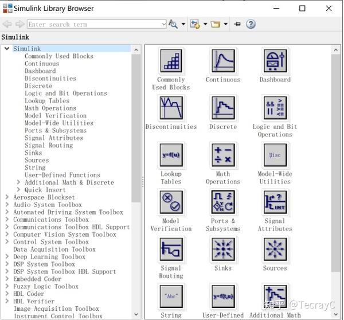Viewport: 344px width, 320px height.
Task: Expand the HDL Coder tree node
Action: [x=7, y=294]
